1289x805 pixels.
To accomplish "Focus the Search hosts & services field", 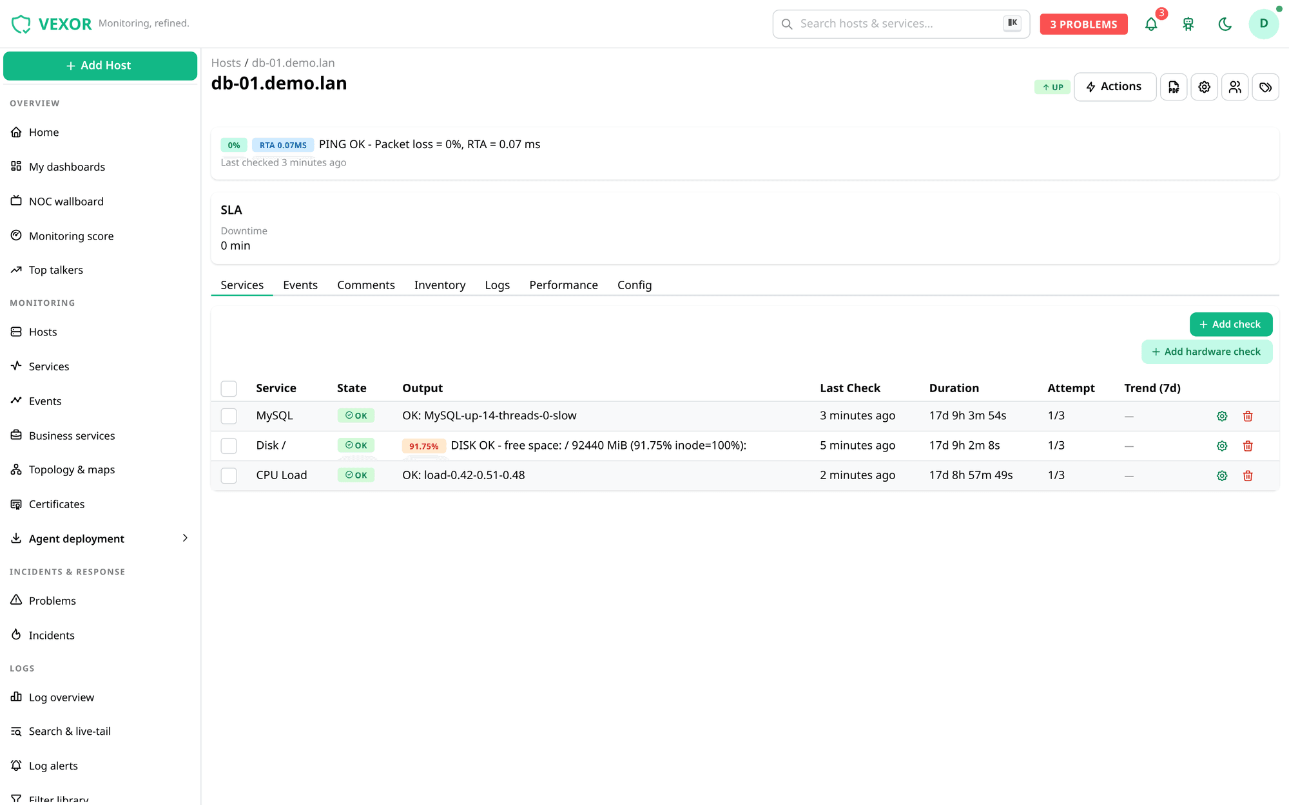I will 901,24.
